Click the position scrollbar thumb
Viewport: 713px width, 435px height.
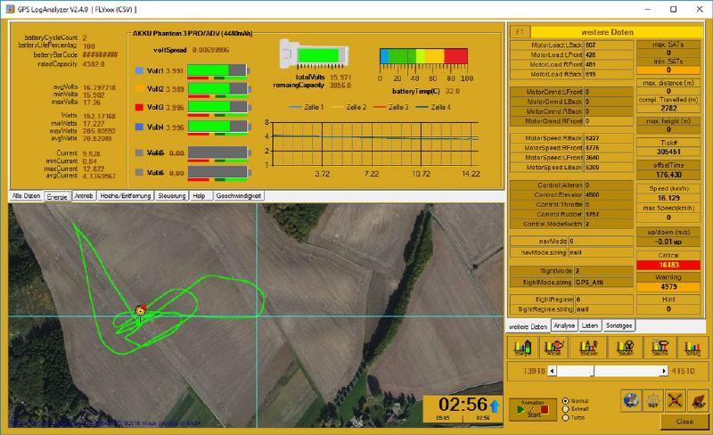592,372
